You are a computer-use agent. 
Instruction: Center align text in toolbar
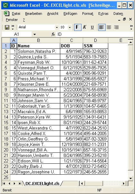pos(109,27)
